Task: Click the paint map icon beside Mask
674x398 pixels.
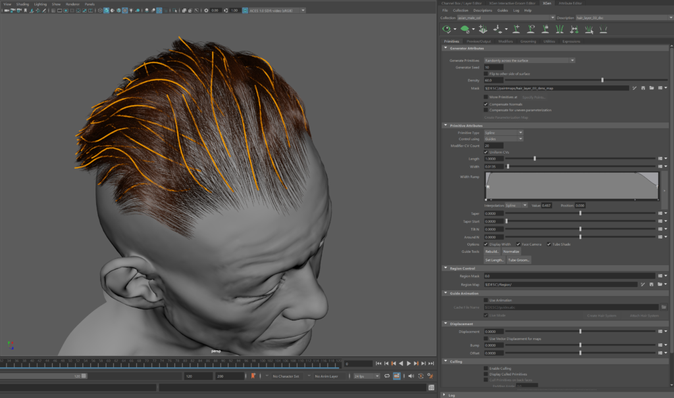Action: [x=634, y=87]
